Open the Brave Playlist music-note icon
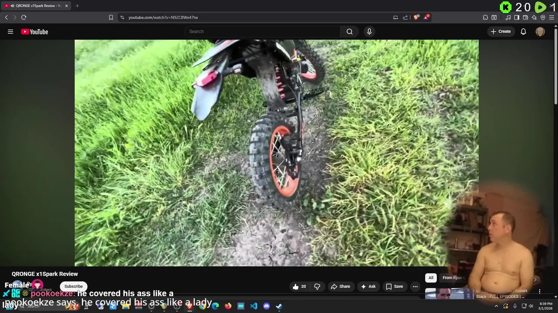This screenshot has width=558, height=313. [508, 17]
